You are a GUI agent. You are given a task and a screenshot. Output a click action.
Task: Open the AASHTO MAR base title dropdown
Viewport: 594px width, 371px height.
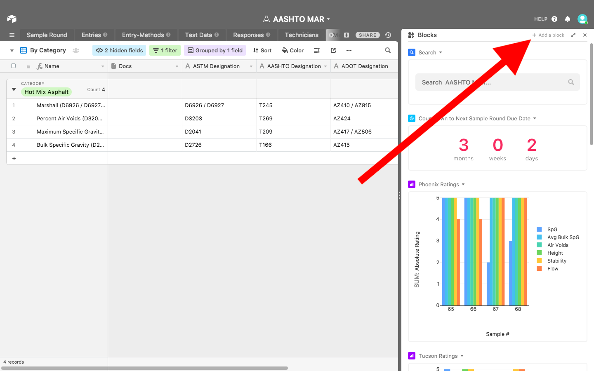[328, 19]
